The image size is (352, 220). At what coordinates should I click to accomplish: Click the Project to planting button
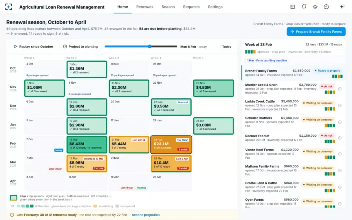(80, 47)
